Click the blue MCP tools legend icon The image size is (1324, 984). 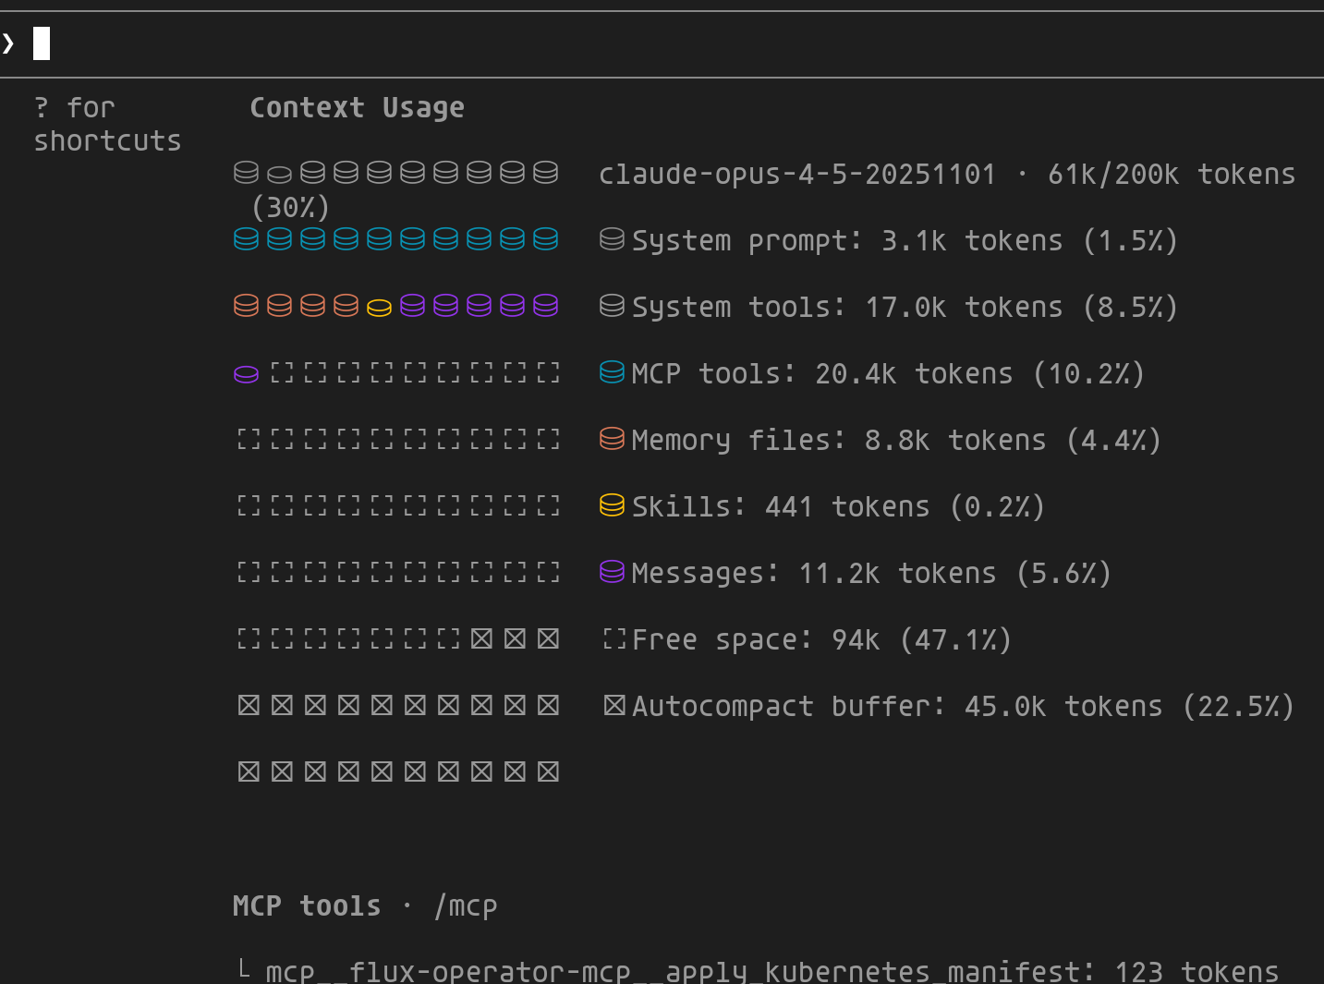click(612, 372)
